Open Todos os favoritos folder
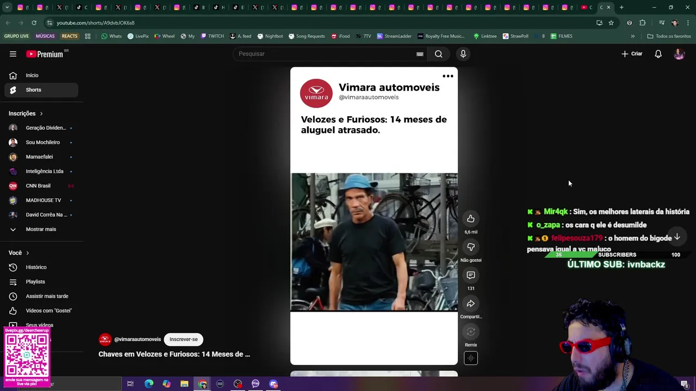 tap(669, 36)
